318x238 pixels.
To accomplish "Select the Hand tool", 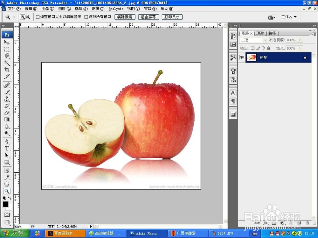I will click(x=7, y=183).
